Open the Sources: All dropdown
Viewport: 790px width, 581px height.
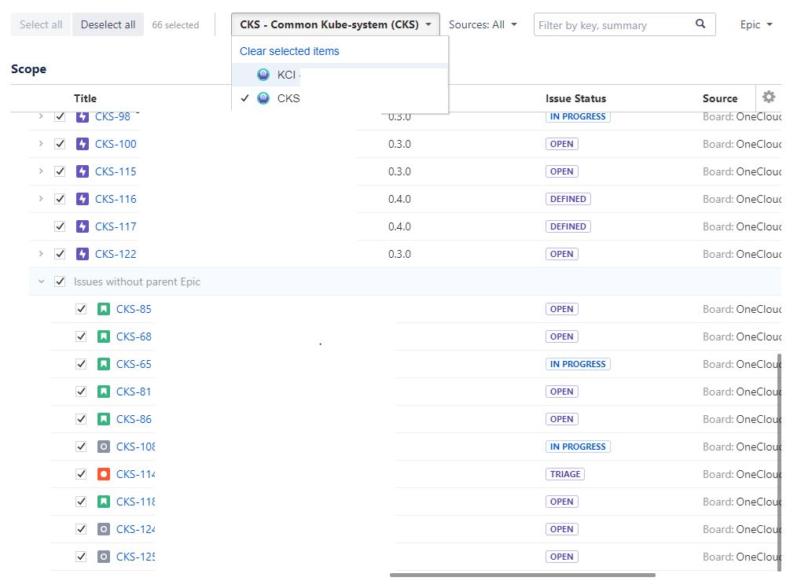[483, 24]
